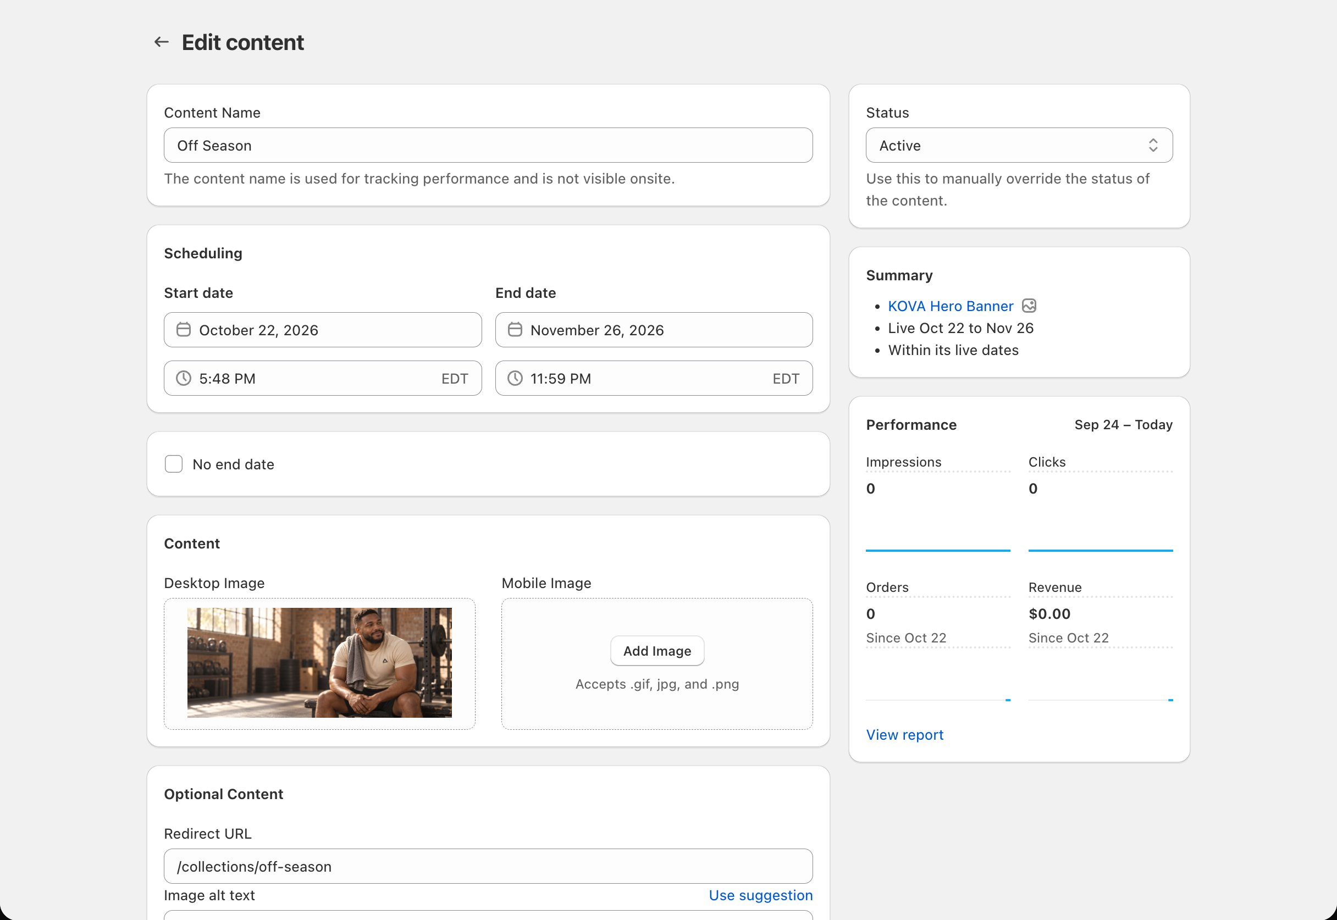
Task: Click the clock icon beside 5:48 PM
Action: point(183,378)
